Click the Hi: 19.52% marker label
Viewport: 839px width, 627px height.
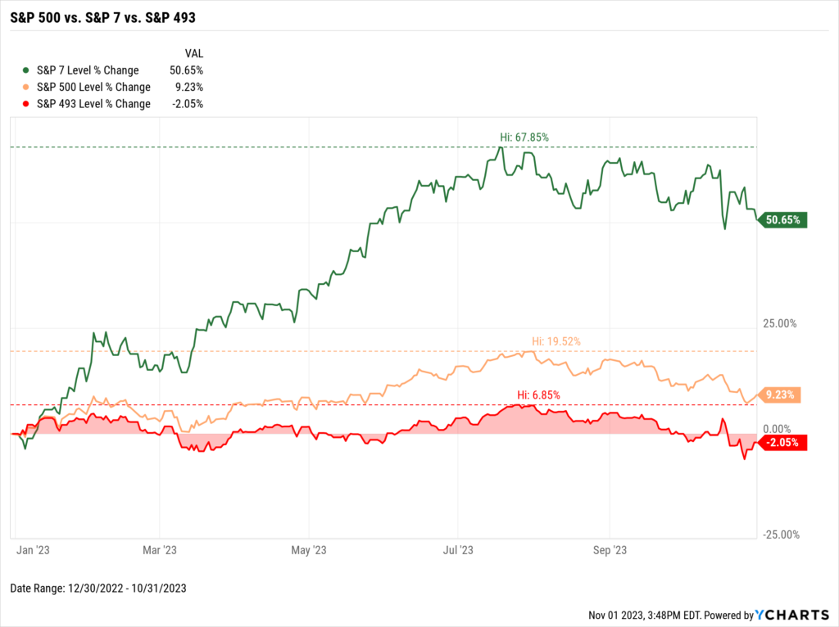click(556, 341)
